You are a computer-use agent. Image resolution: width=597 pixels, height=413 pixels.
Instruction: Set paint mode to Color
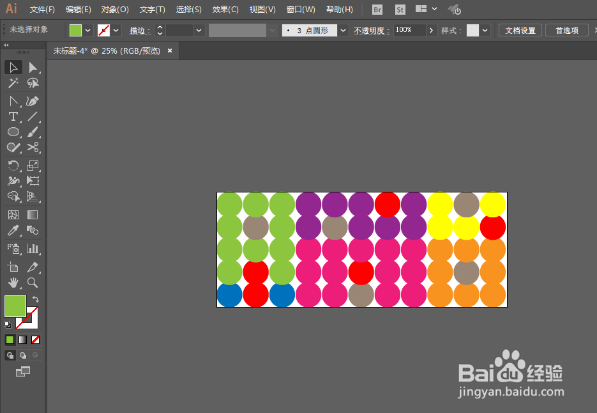click(10, 339)
